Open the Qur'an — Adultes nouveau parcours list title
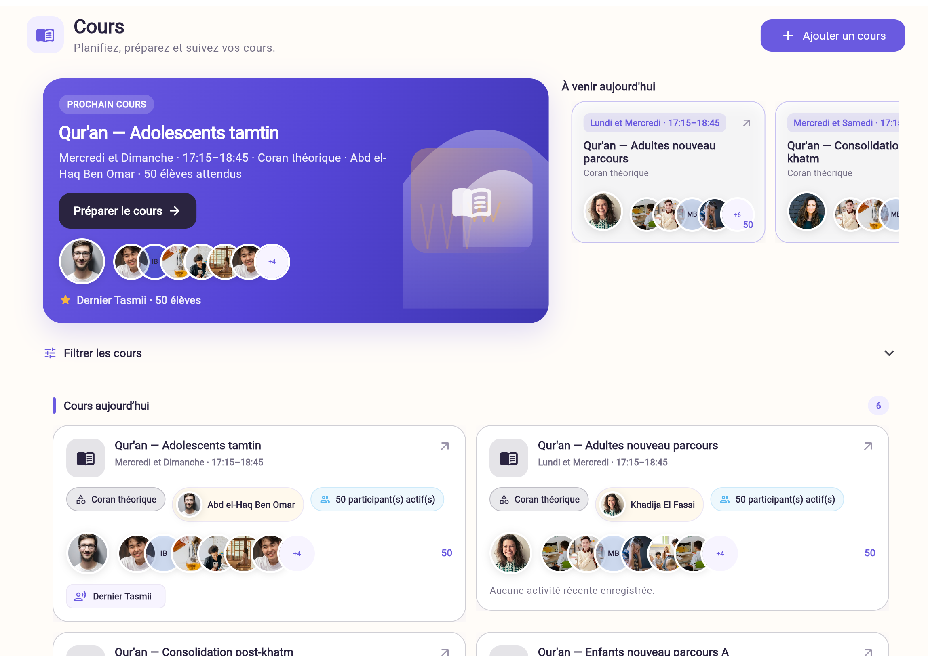The height and width of the screenshot is (656, 928). coord(628,445)
